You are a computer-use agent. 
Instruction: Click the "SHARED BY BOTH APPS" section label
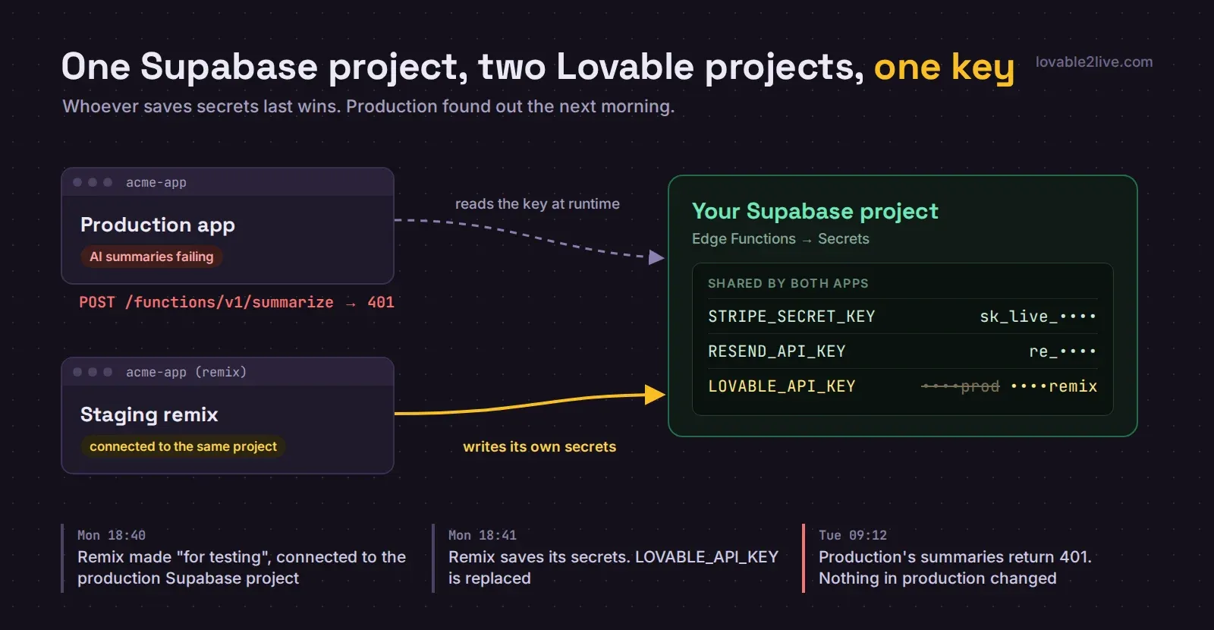coord(788,283)
